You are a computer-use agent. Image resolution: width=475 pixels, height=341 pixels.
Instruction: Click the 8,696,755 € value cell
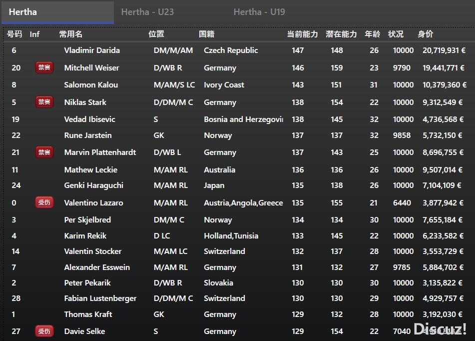tap(443, 152)
